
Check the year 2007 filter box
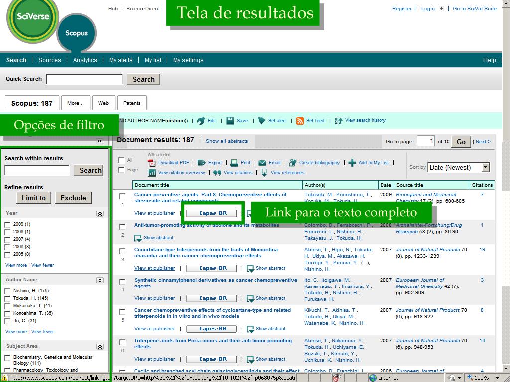(7, 239)
